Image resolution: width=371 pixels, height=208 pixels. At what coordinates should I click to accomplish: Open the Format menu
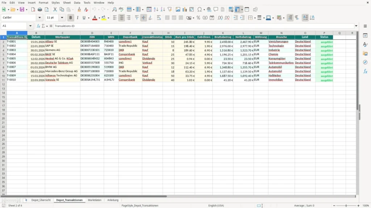(43, 3)
